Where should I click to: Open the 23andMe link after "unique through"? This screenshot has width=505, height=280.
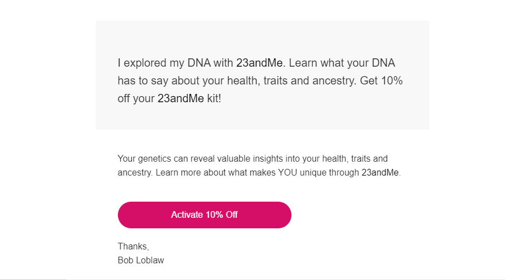(x=380, y=172)
